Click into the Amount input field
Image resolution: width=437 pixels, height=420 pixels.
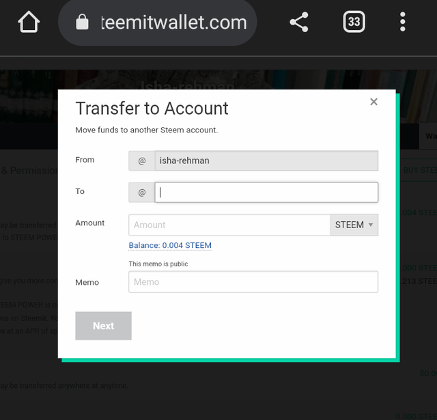[229, 225]
